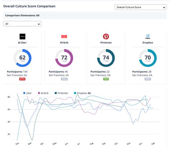Click Uber's Participants: 154 text
Screen dimensions: 170x157
coord(17,72)
